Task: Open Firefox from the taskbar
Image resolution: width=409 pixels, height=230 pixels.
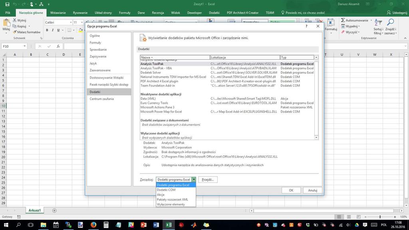Action: [x=93, y=224]
